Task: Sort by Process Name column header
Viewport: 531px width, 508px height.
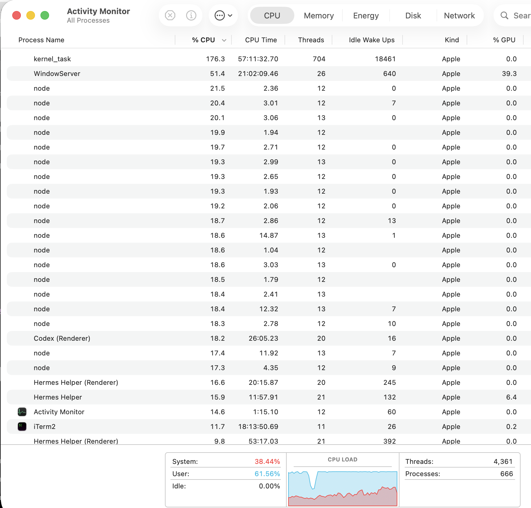Action: 41,40
